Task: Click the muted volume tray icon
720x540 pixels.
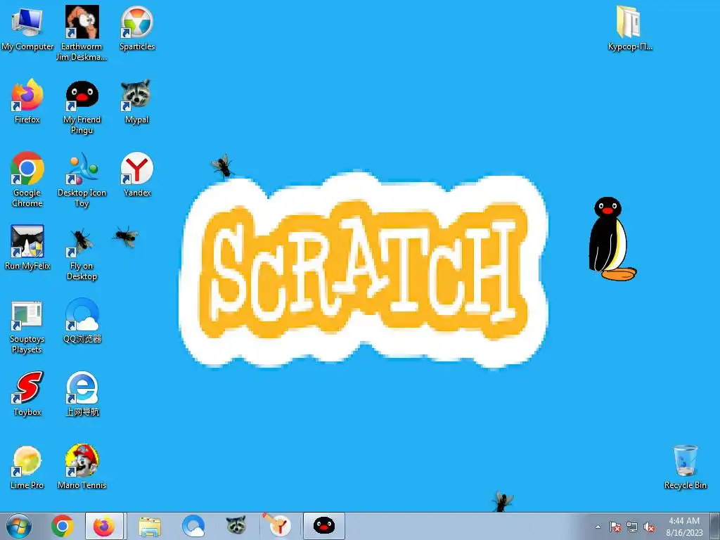Action: [x=649, y=527]
